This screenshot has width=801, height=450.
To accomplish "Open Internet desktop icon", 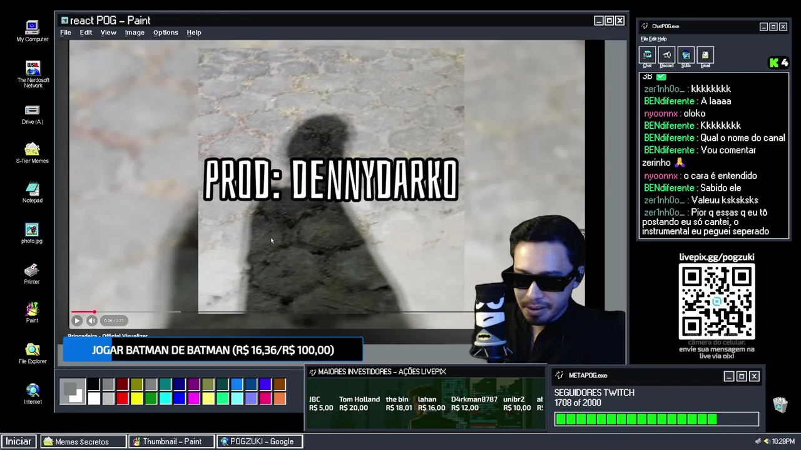I will pos(33,394).
